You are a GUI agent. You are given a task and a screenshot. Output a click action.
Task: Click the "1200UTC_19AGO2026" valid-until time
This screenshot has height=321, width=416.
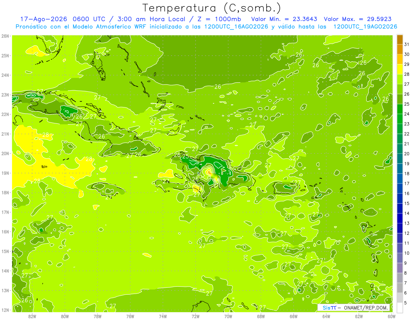365,27
